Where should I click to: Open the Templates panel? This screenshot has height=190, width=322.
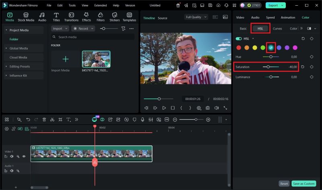coord(129,17)
